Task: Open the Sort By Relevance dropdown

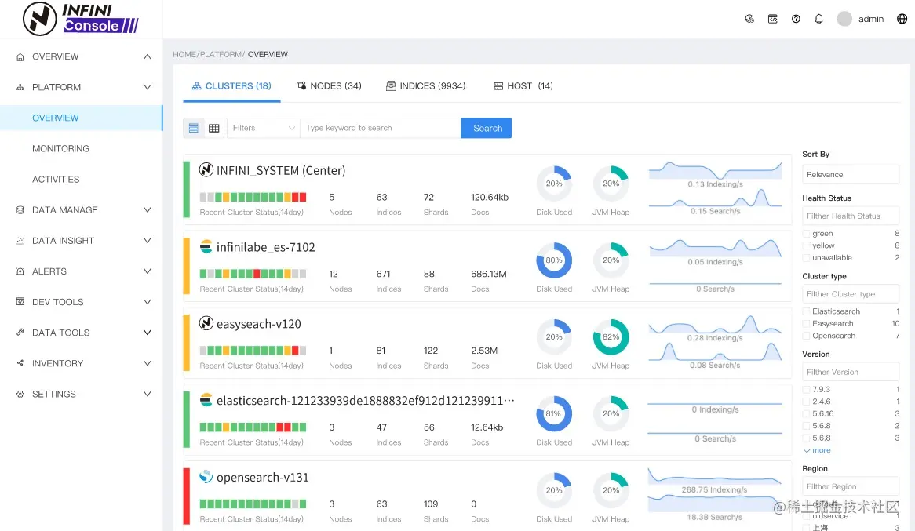Action: [850, 174]
